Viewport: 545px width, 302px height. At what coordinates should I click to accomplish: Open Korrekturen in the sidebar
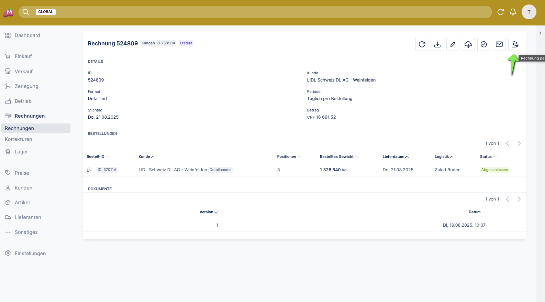pos(19,139)
